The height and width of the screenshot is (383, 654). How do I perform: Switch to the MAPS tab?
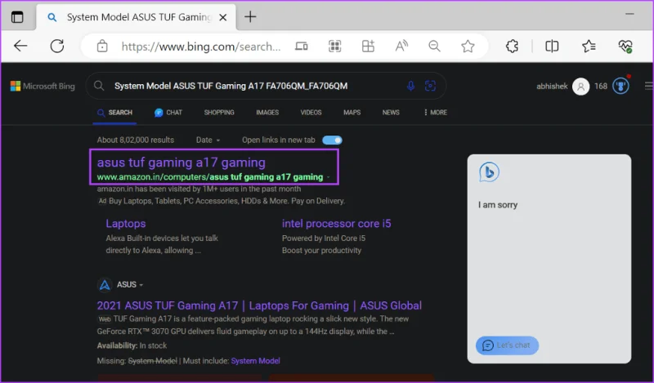[352, 113]
